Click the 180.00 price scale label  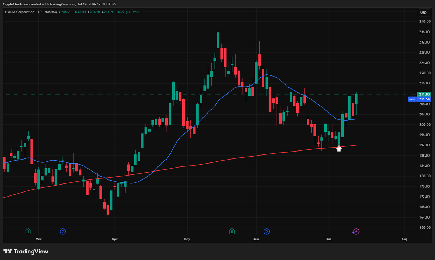(x=424, y=176)
